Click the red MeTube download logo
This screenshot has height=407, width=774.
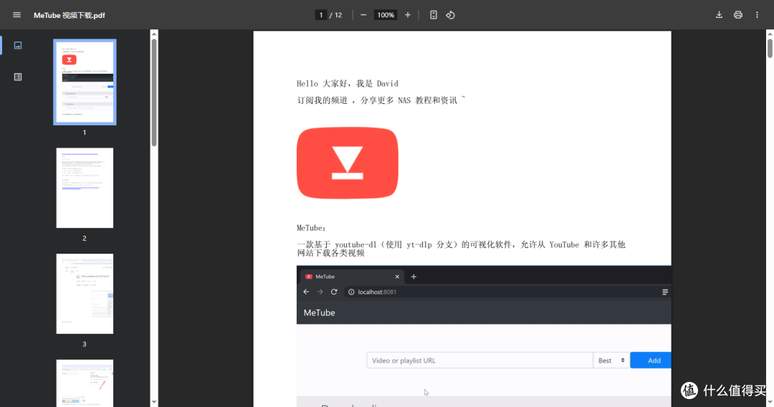(348, 163)
